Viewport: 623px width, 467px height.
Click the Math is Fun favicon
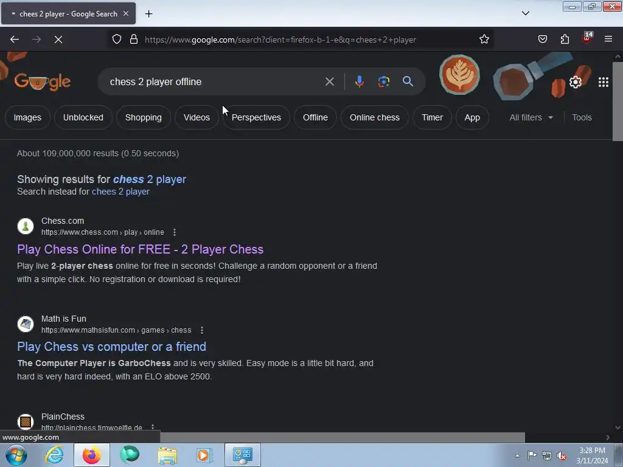tap(26, 324)
